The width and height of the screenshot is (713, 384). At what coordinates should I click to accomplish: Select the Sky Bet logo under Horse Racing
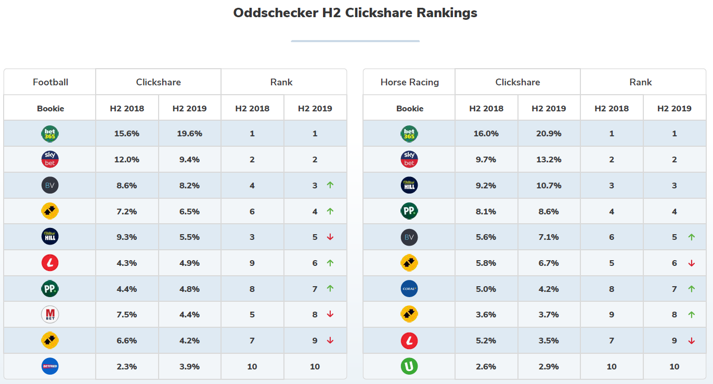click(x=409, y=159)
